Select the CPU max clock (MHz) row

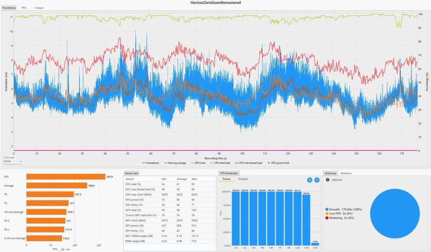click(170, 194)
